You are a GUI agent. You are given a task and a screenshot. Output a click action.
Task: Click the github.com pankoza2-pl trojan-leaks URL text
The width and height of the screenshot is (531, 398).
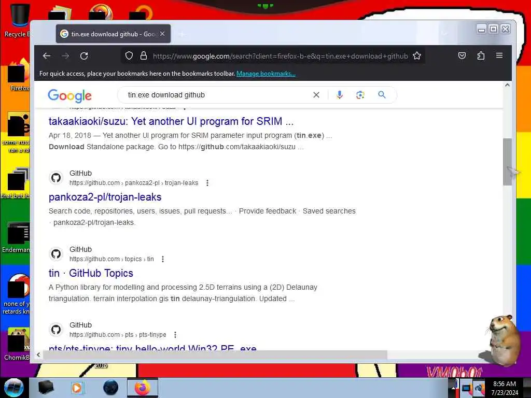click(x=134, y=183)
